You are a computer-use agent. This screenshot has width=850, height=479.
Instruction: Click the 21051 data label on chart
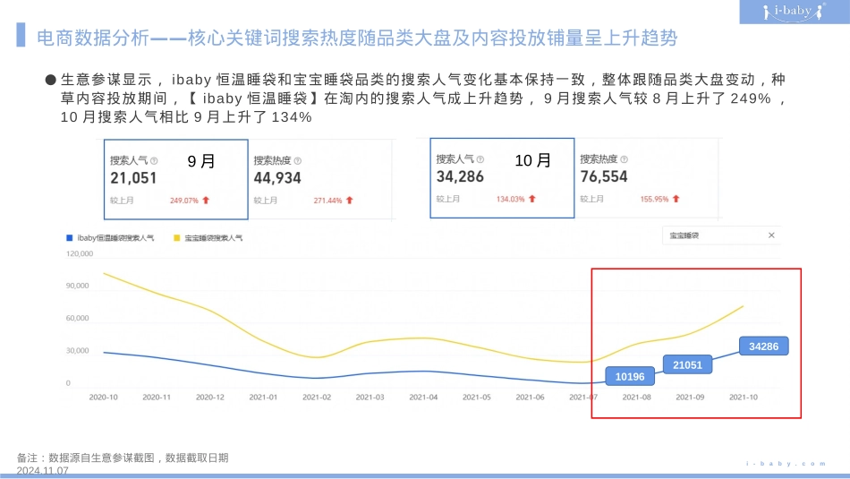687,365
